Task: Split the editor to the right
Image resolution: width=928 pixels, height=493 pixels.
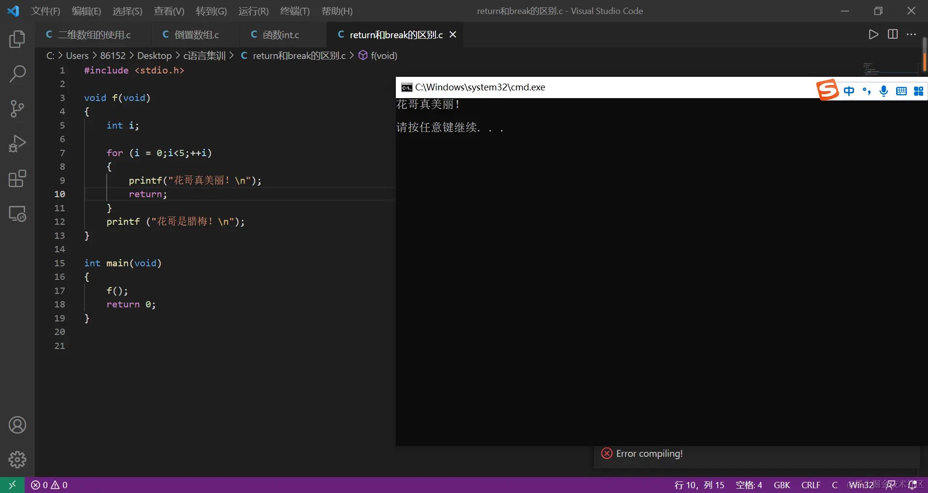Action: pos(893,34)
